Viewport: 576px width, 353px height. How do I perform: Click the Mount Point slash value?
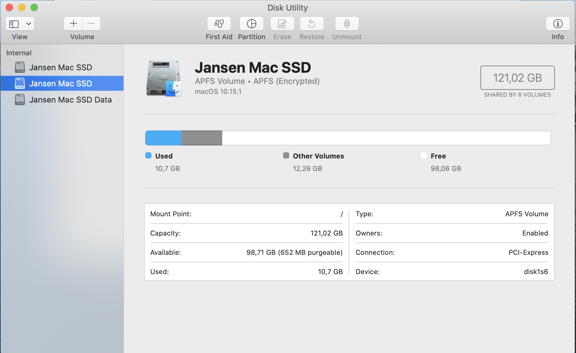(342, 214)
